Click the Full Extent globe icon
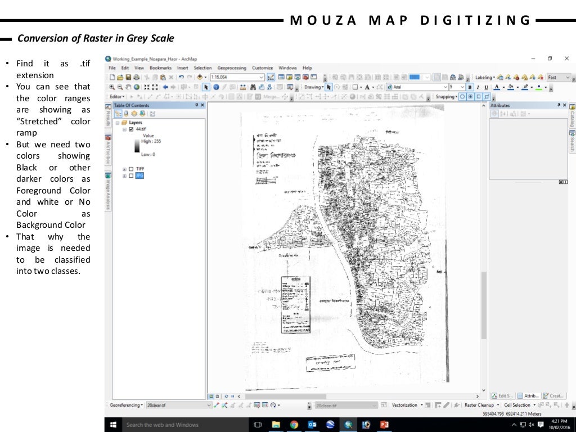576x432 pixels. [137, 87]
